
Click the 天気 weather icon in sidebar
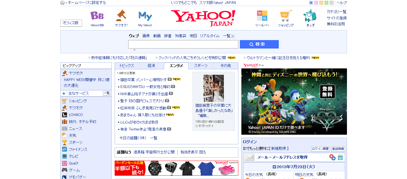click(64, 136)
